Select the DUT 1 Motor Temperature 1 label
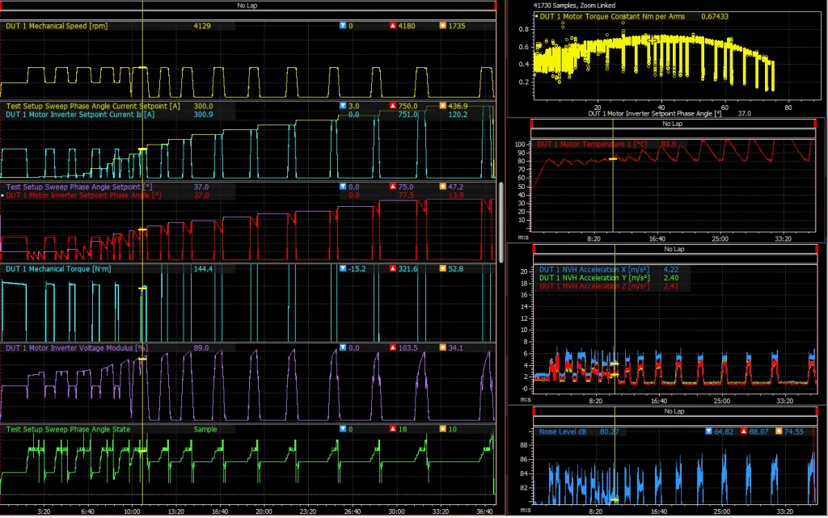 (592, 144)
